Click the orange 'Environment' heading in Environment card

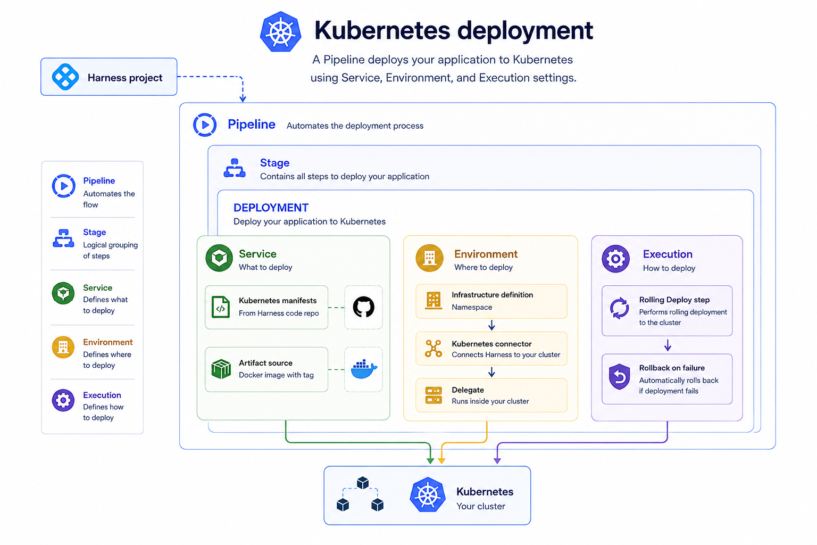(x=486, y=254)
